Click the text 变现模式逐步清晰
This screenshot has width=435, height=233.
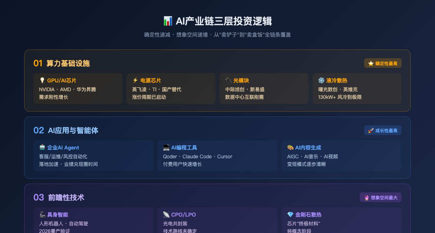[306, 164]
